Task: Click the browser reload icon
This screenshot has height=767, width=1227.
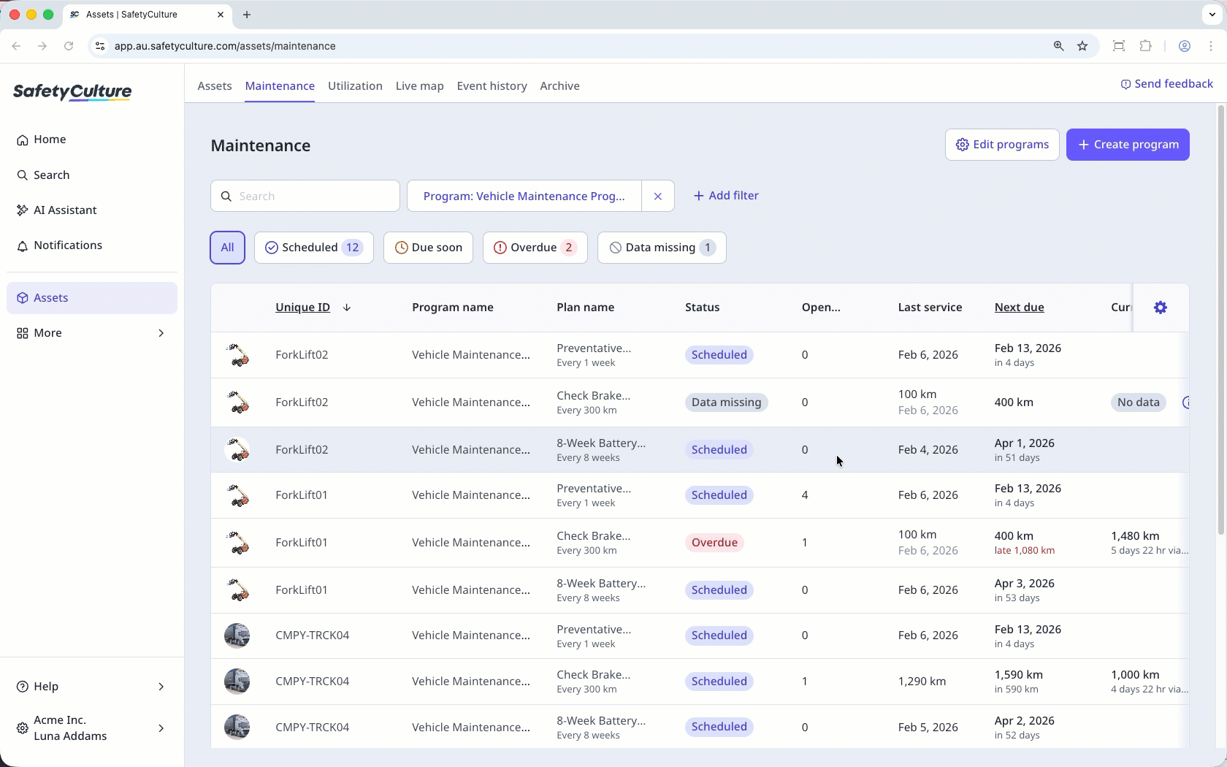Action: point(69,46)
